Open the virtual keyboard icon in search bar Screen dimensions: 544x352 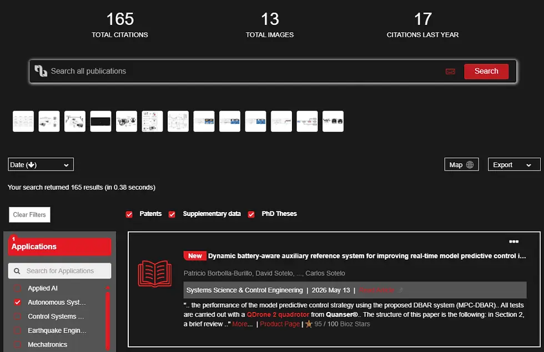click(450, 72)
